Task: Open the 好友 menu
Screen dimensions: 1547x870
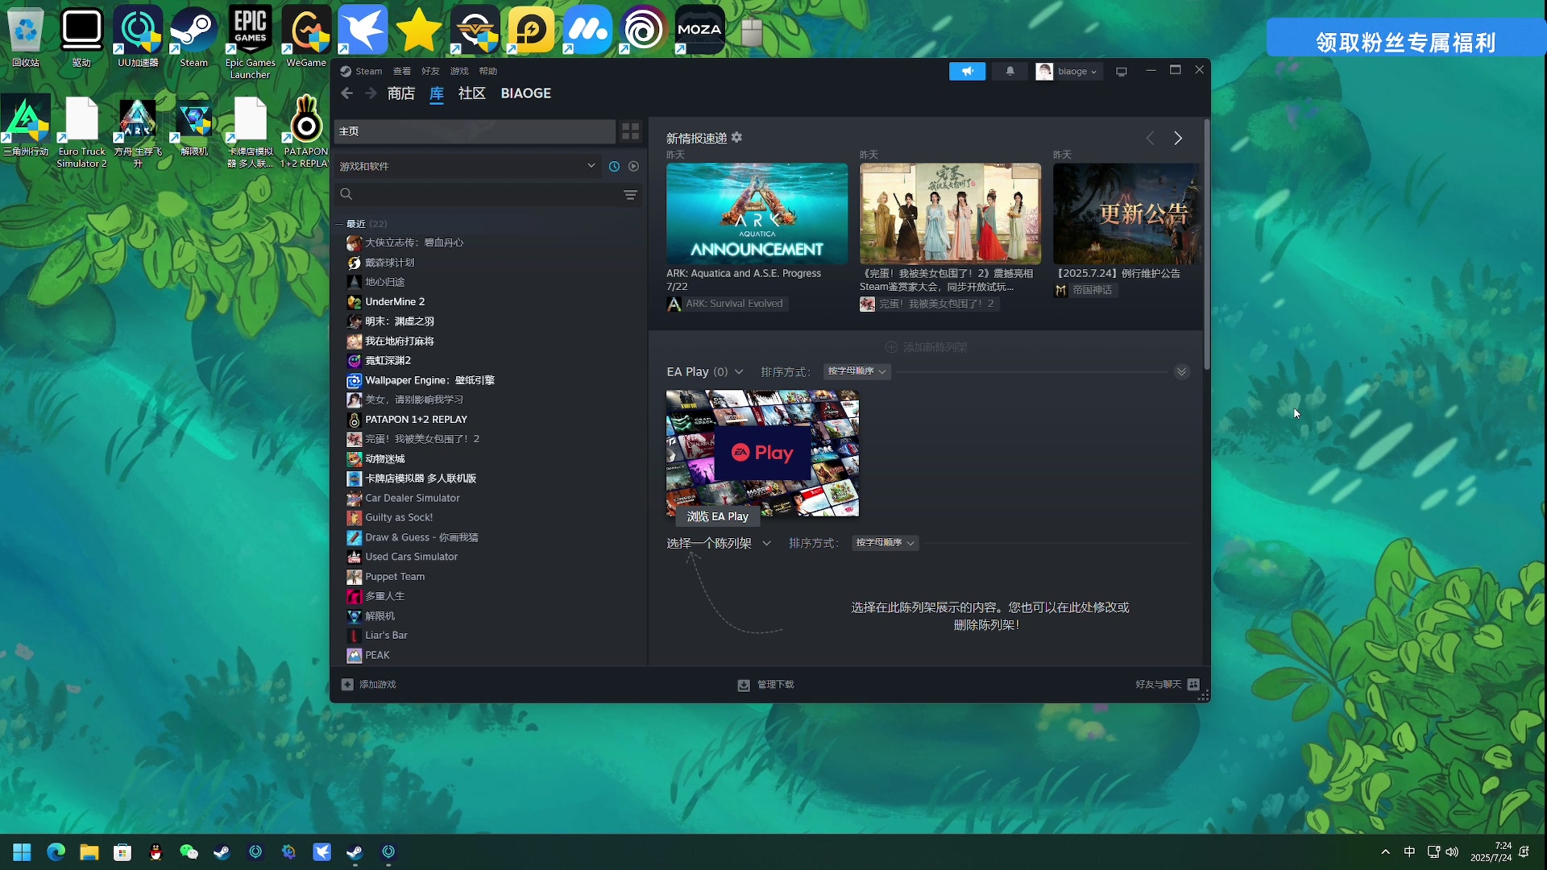Action: pos(430,71)
